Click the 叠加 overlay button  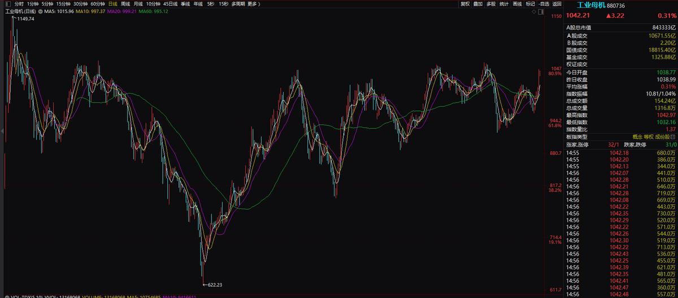point(478,3)
